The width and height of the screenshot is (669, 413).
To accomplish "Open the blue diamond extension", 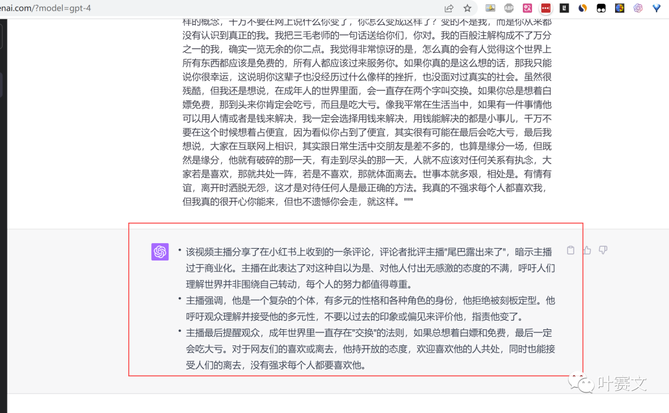I will click(x=657, y=9).
